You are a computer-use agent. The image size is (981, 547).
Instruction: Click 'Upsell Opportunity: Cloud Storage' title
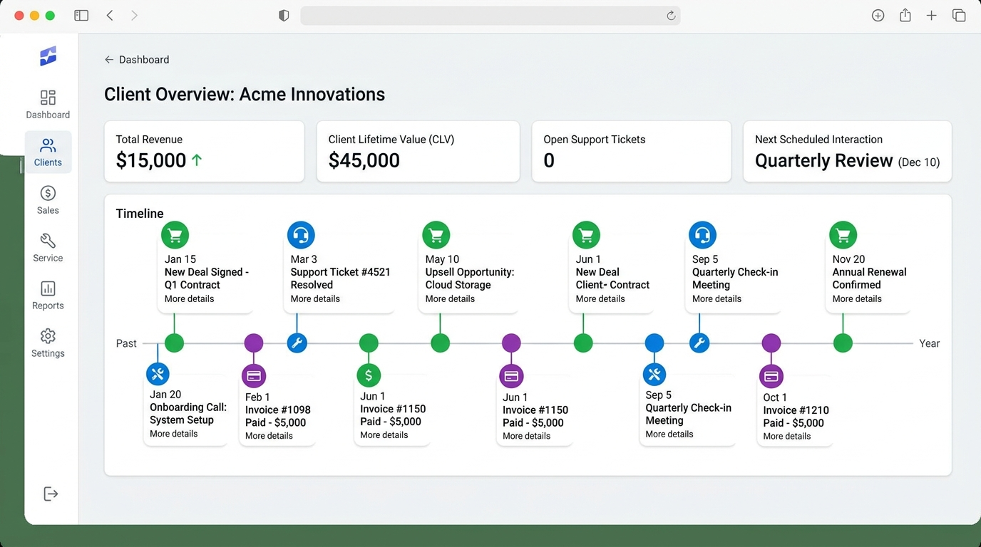(470, 278)
